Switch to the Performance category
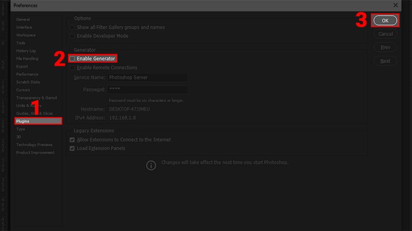The image size is (412, 231). click(27, 74)
